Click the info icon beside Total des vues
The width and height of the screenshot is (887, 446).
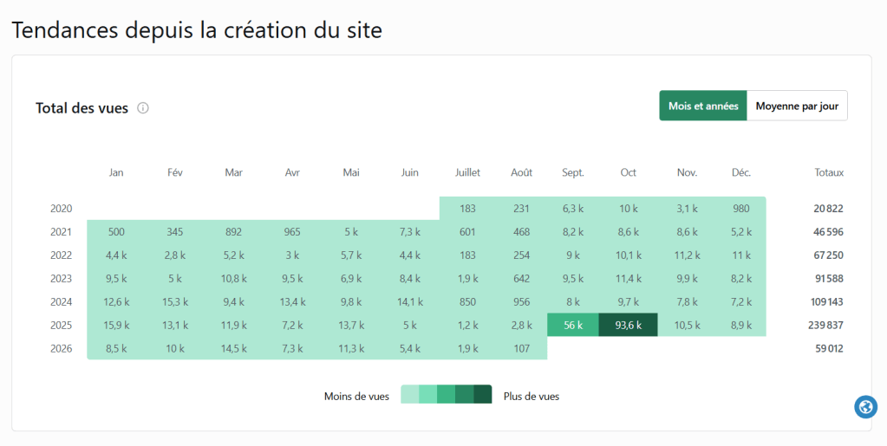coord(143,108)
